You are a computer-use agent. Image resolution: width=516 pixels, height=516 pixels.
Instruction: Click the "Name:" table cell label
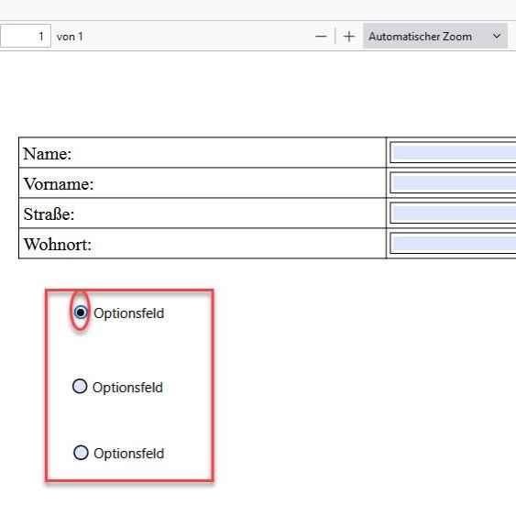click(48, 154)
